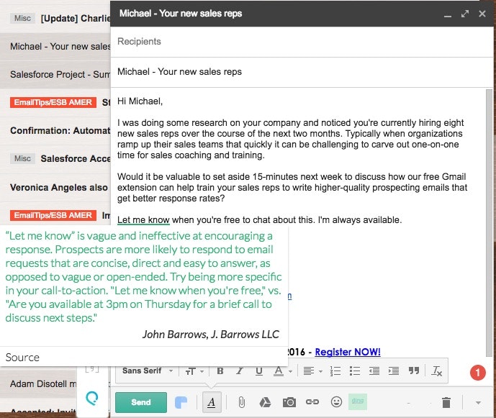Open the Register NOW! link
The image size is (496, 418).
tap(348, 352)
